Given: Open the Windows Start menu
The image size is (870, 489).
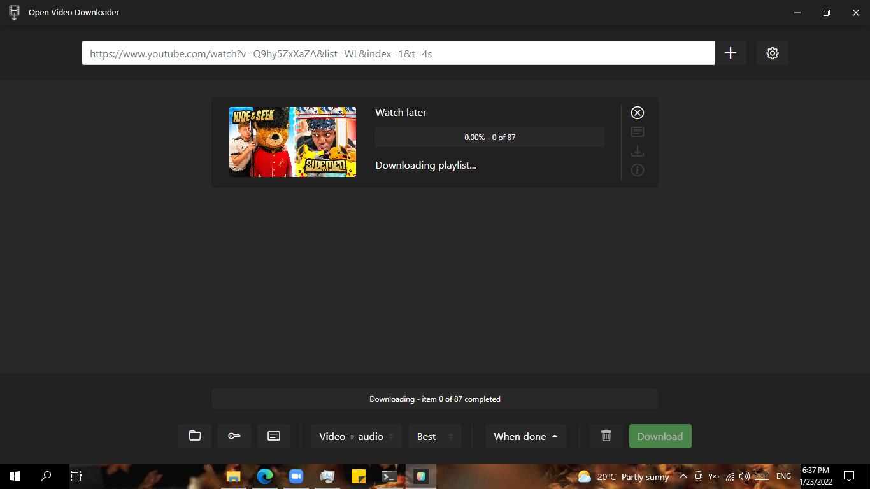Looking at the screenshot, I should pyautogui.click(x=13, y=476).
